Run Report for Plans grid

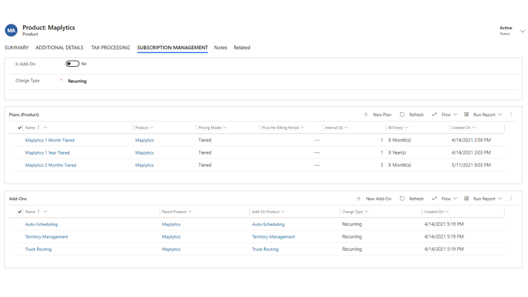[x=483, y=115]
